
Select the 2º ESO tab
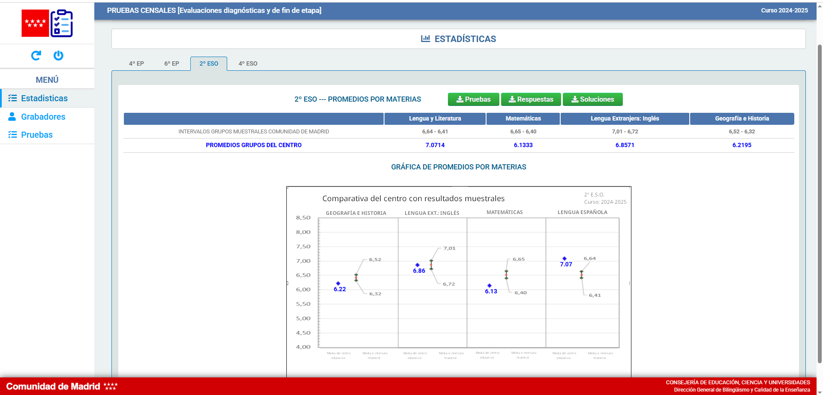[209, 63]
